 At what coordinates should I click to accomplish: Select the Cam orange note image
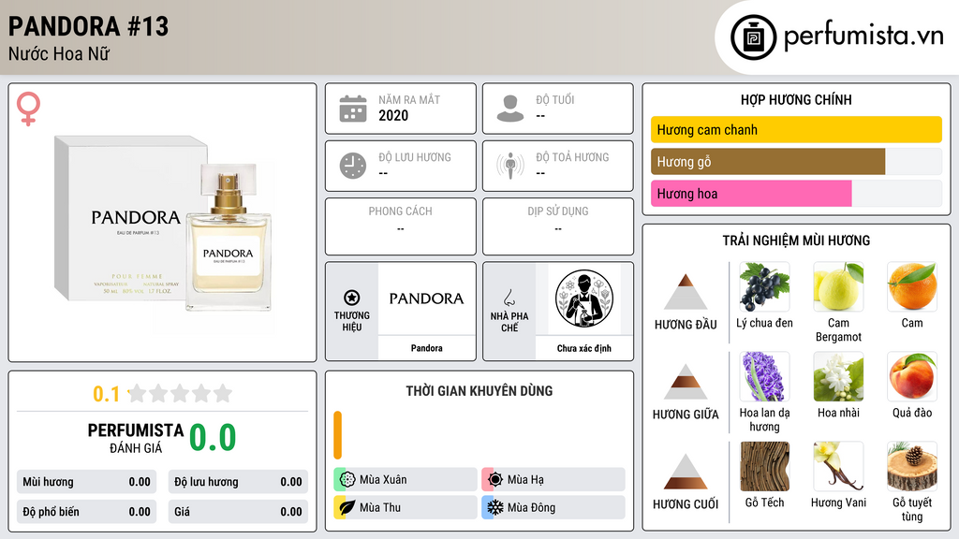(912, 286)
